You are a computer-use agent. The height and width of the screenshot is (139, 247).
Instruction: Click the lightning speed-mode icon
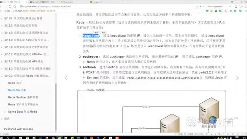[x=200, y=7]
